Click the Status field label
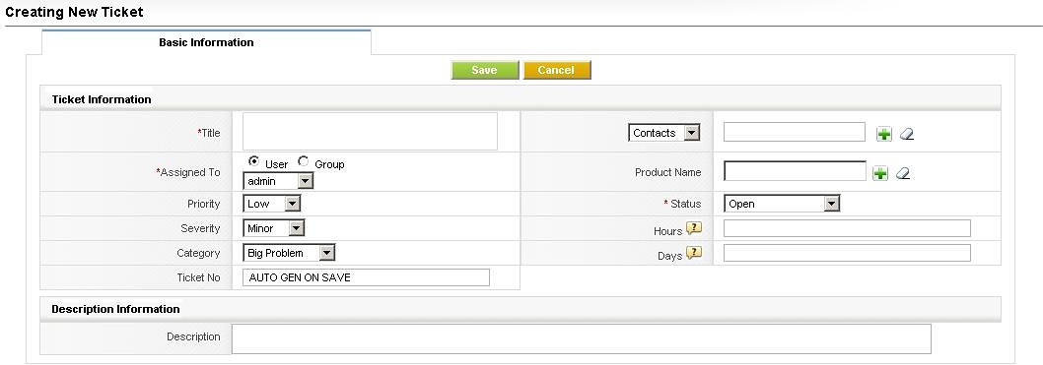This screenshot has height=365, width=1043. 682,205
